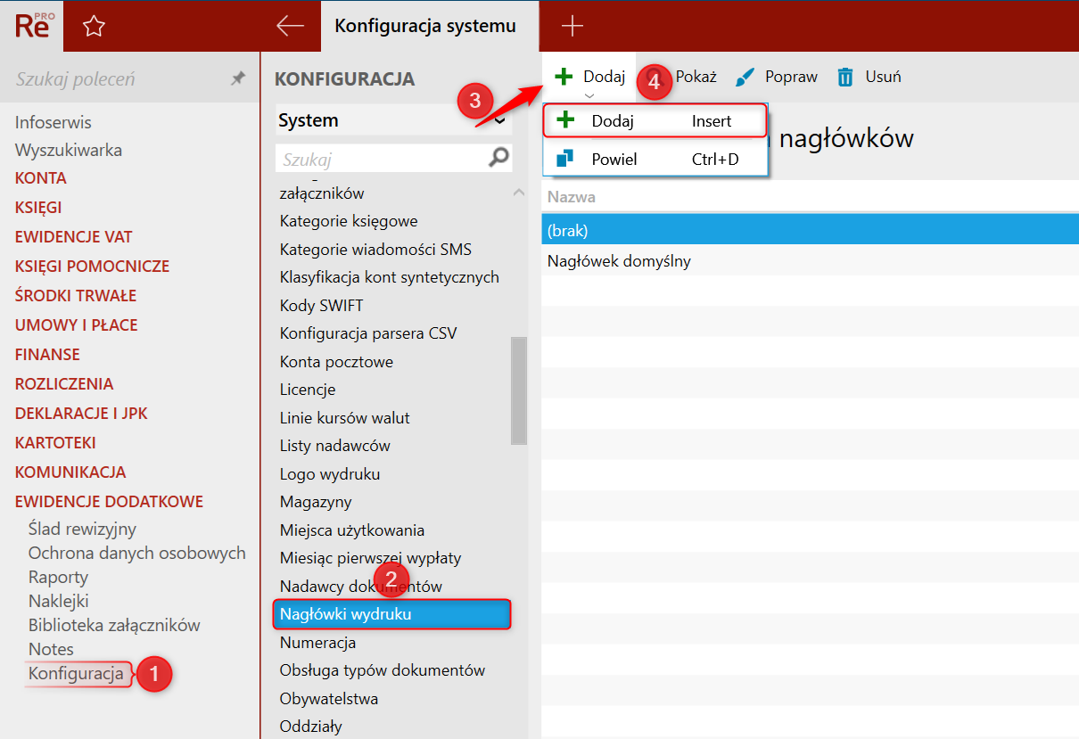The height and width of the screenshot is (739, 1079).
Task: Click the Dodaj toolbar button
Action: pyautogui.click(x=589, y=77)
